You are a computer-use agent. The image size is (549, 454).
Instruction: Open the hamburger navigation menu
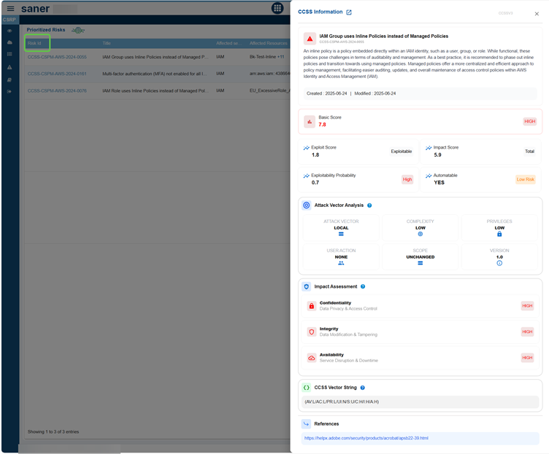tap(10, 8)
